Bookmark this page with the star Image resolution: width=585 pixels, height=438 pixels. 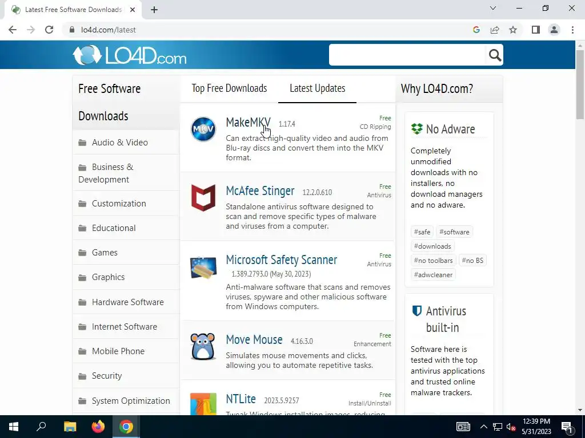coord(513,30)
